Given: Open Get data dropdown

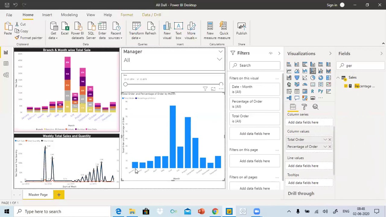Looking at the screenshot, I should pyautogui.click(x=53, y=36).
